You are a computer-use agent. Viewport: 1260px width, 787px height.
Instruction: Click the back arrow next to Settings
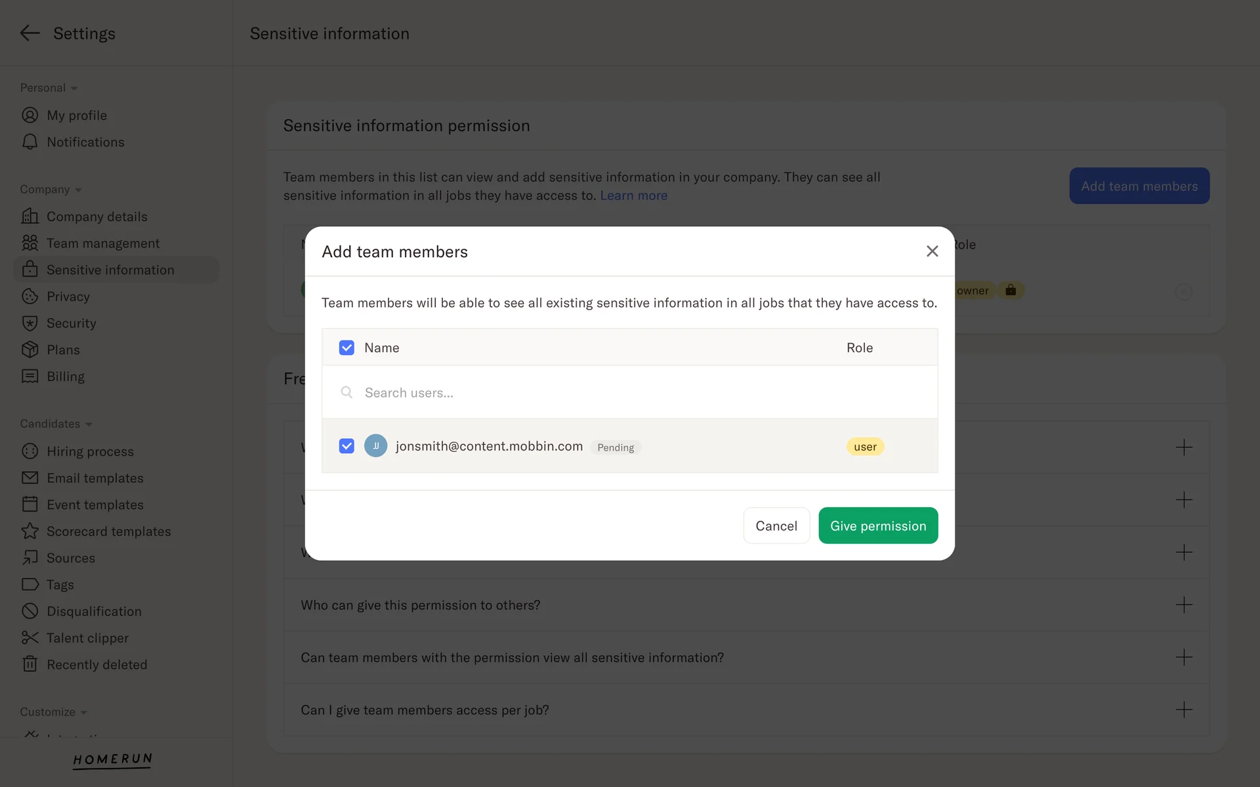point(30,33)
